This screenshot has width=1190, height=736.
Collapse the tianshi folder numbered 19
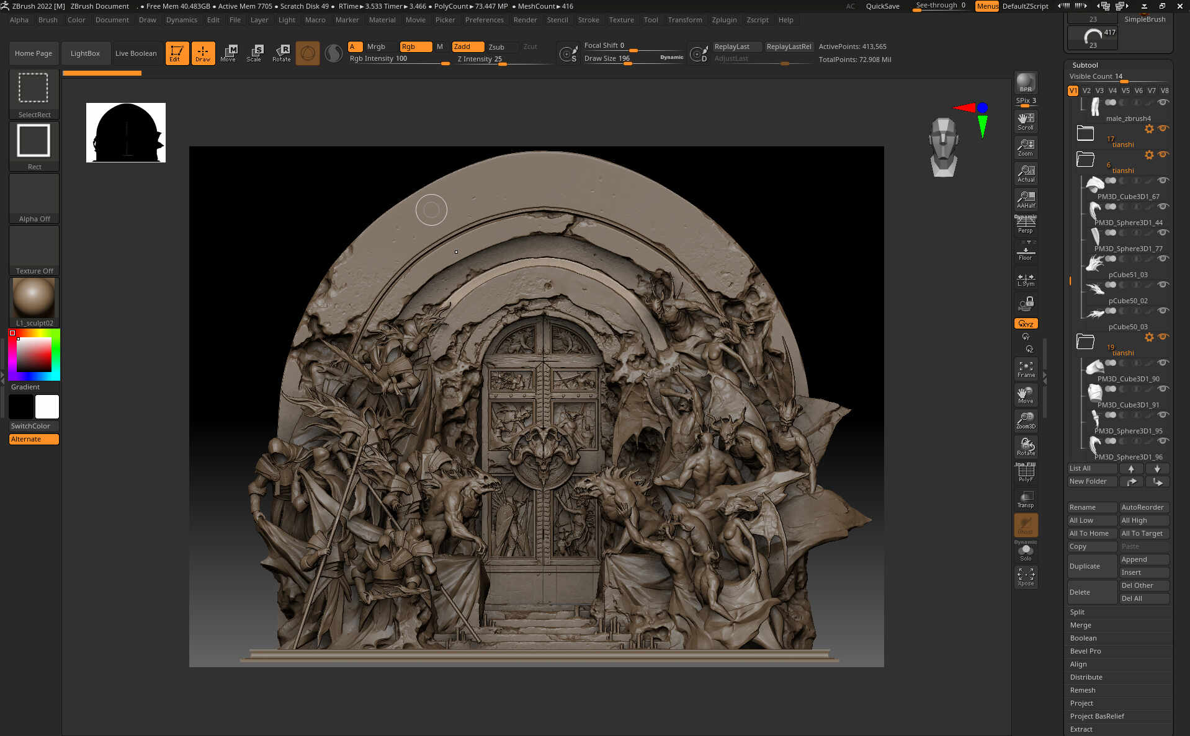click(x=1085, y=341)
